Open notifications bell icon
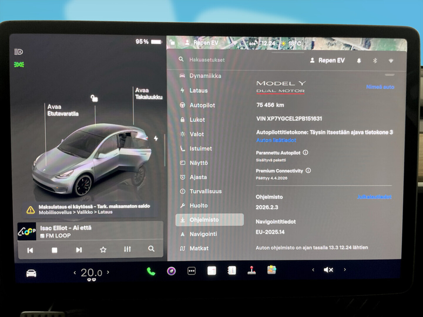This screenshot has height=317, width=423. pyautogui.click(x=359, y=61)
